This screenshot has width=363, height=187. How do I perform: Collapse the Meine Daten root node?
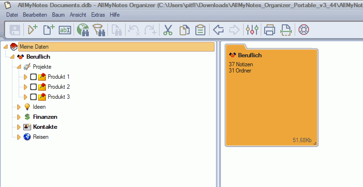point(6,47)
